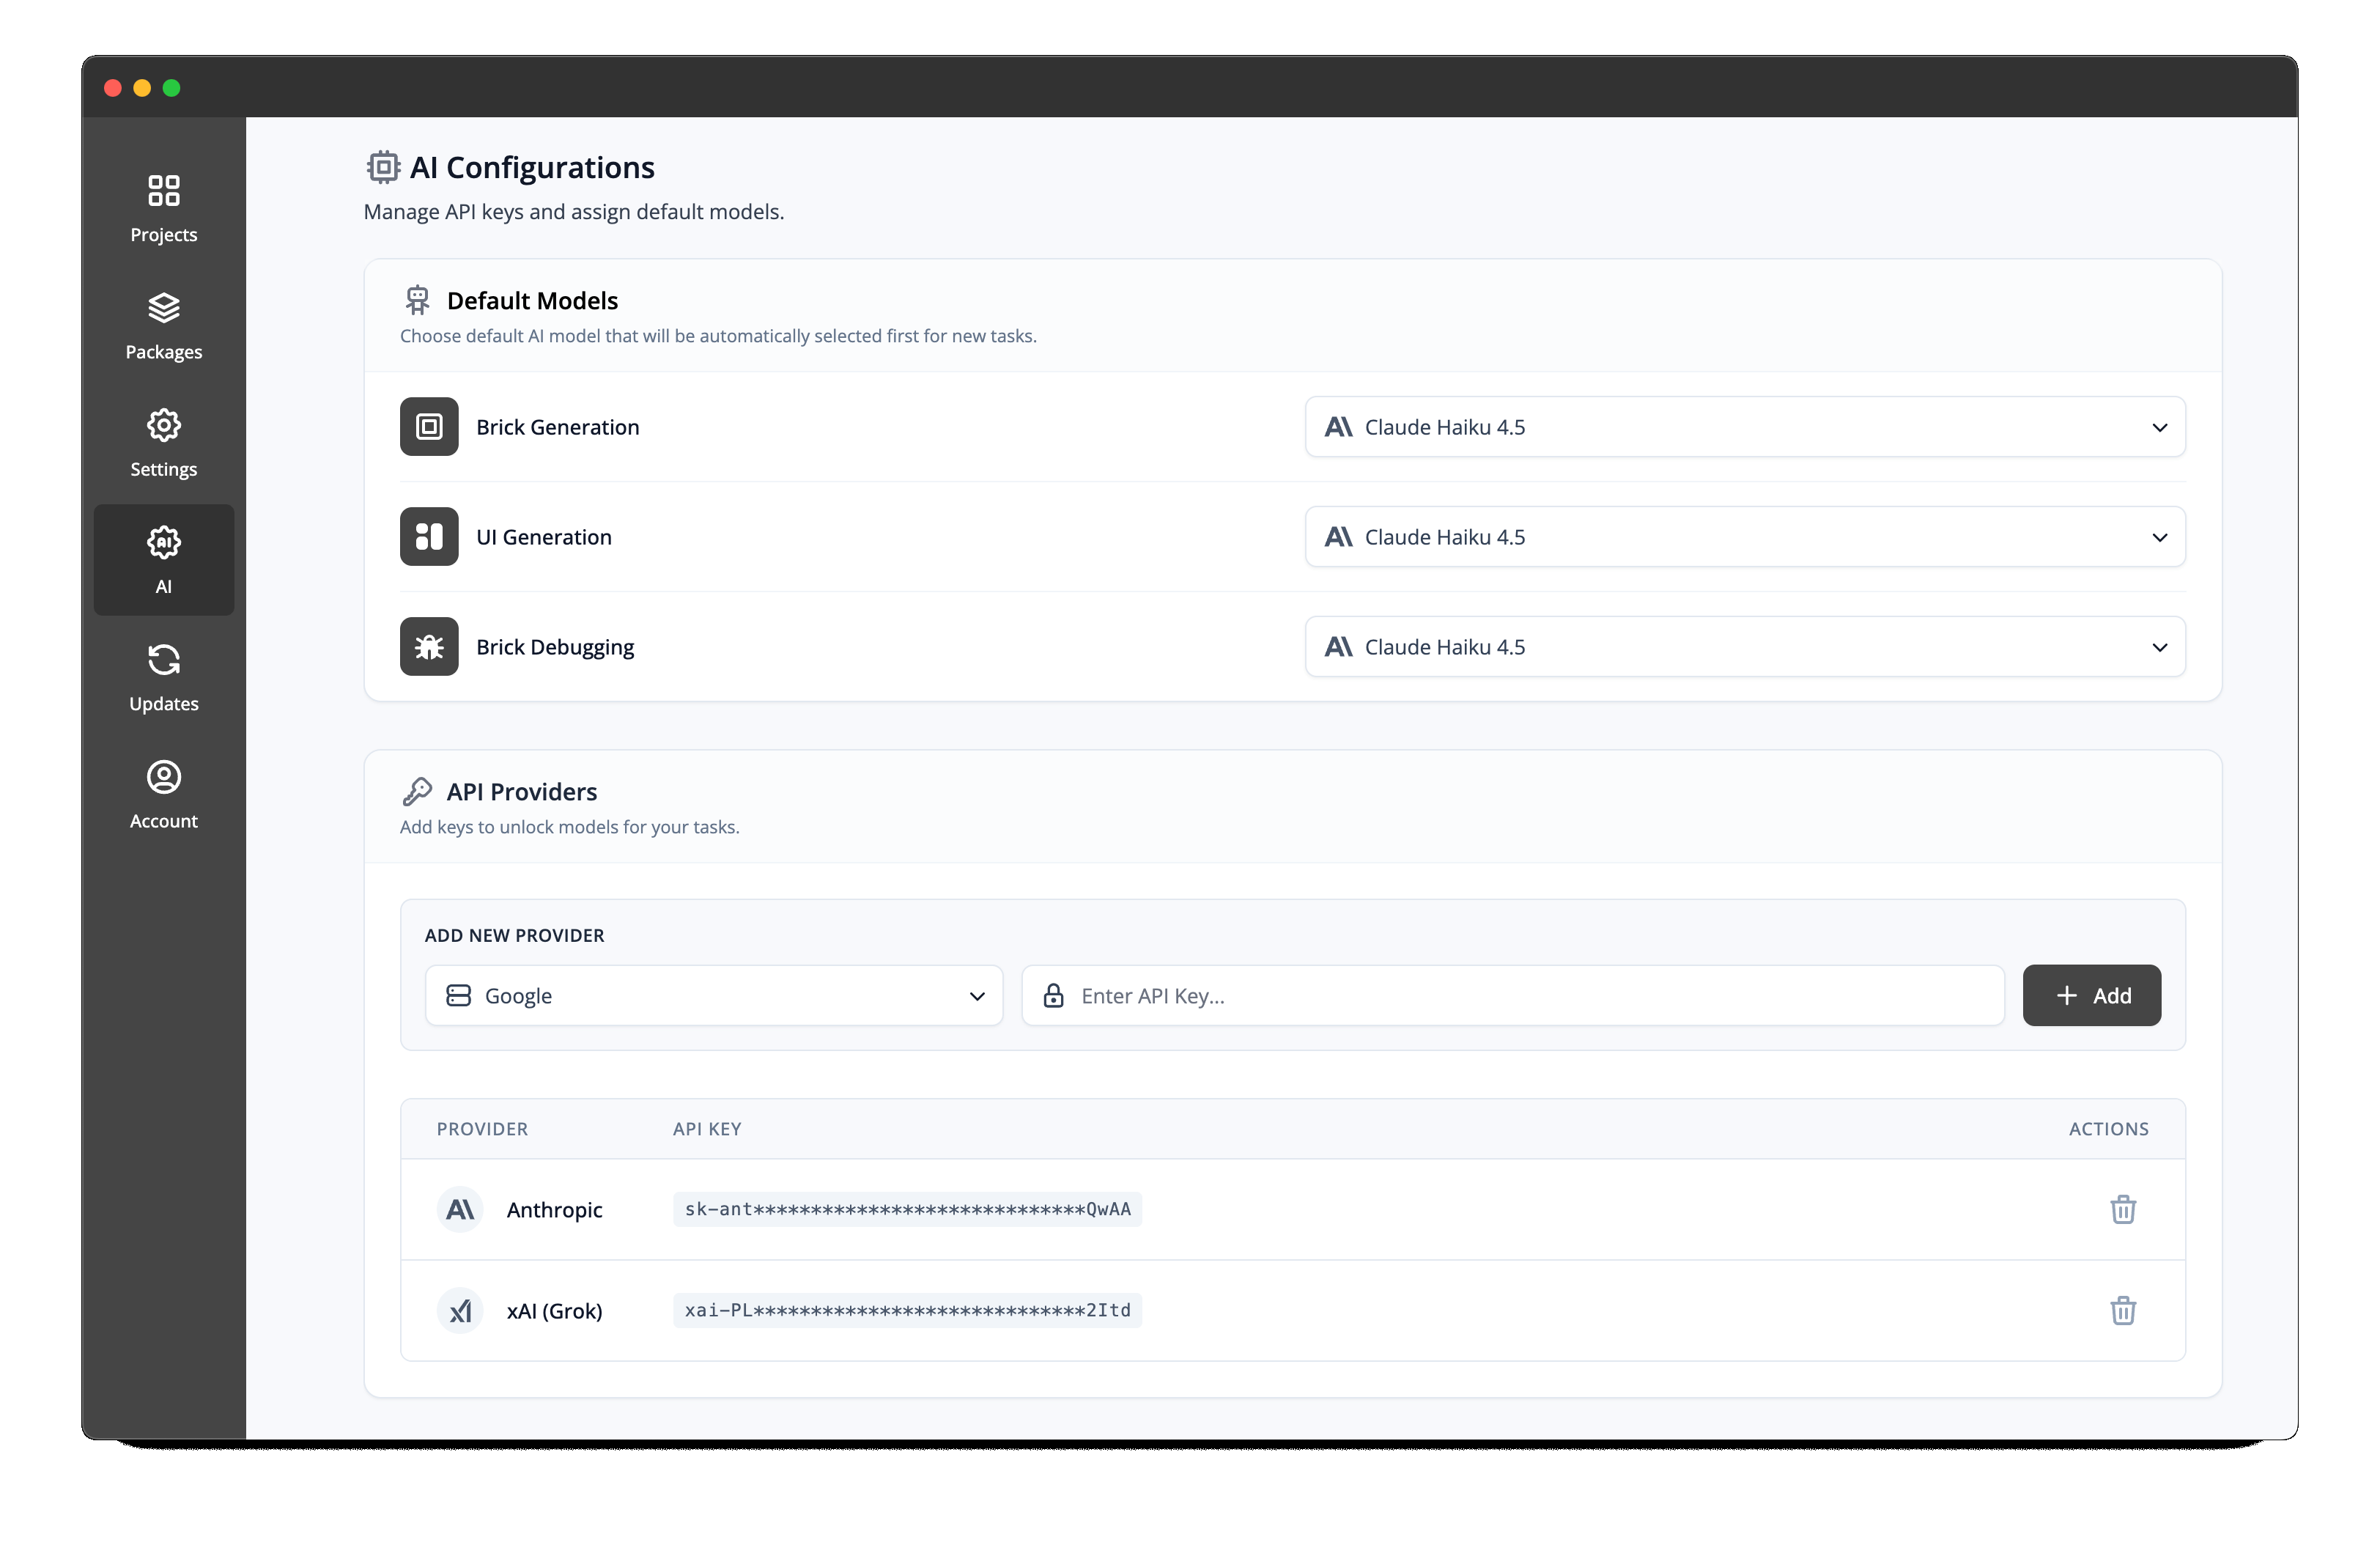Open Brick Generation model dropdown
Viewport: 2380px width, 1548px height.
(x=1744, y=427)
